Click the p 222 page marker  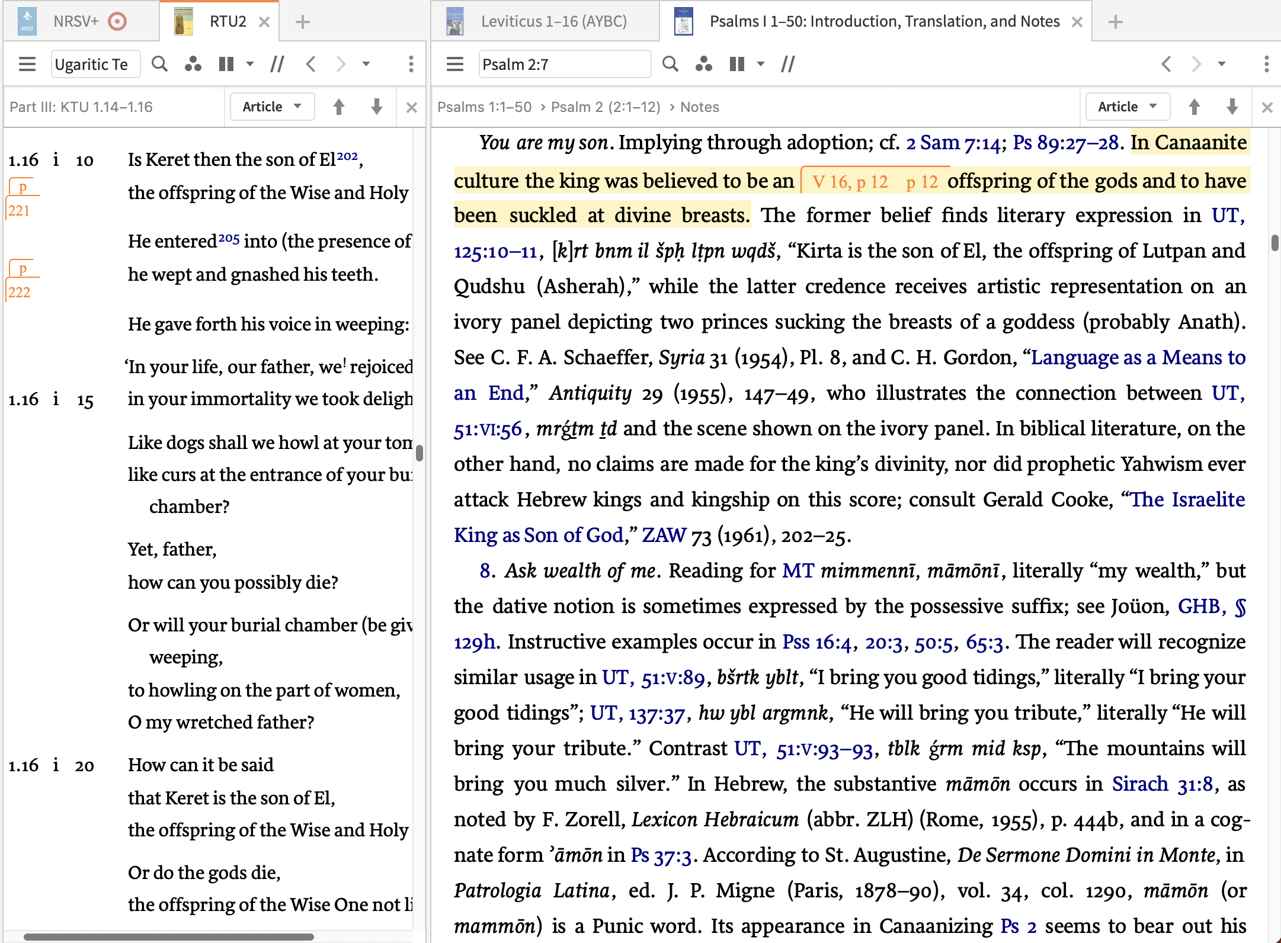(19, 281)
